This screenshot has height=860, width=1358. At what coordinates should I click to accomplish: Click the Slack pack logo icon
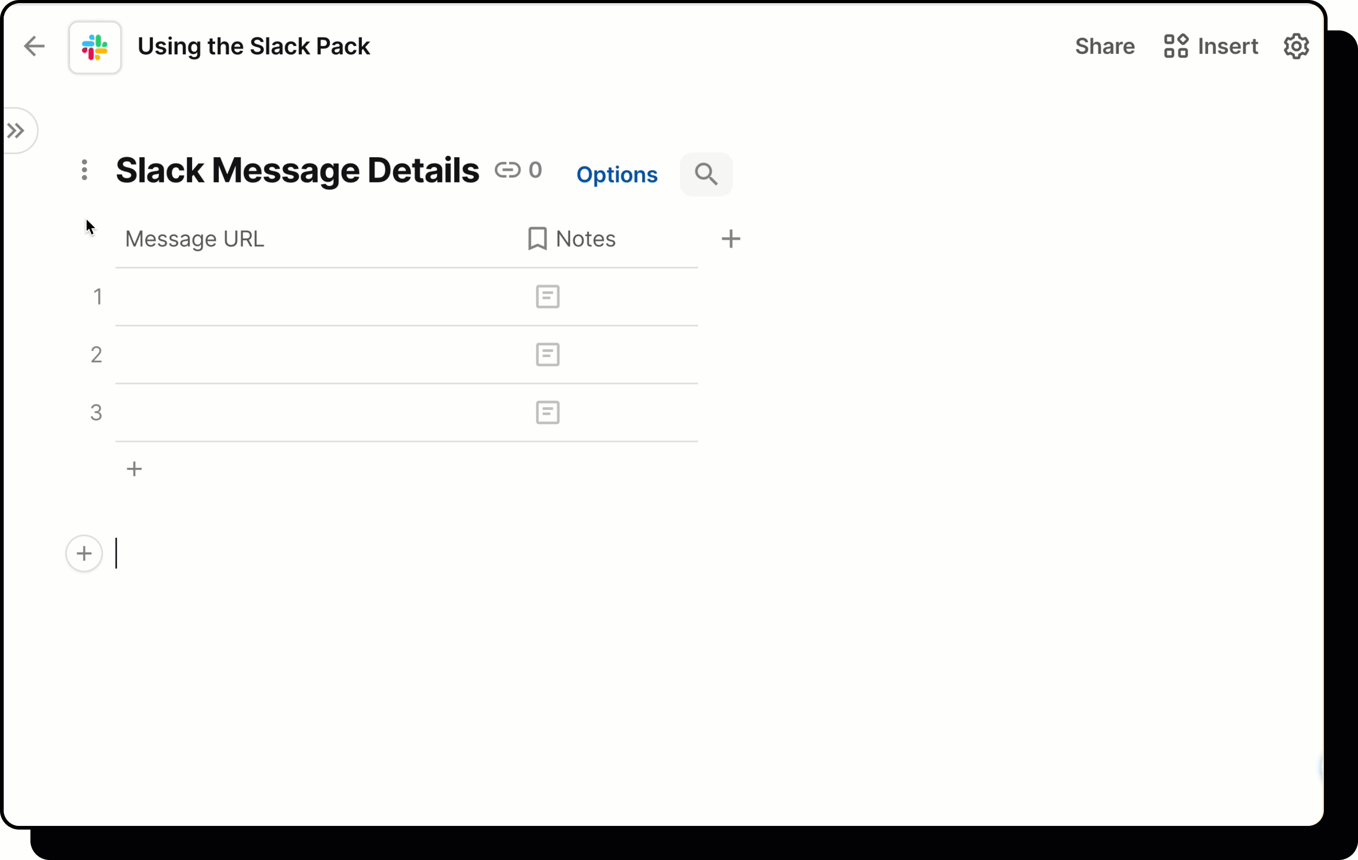point(94,47)
